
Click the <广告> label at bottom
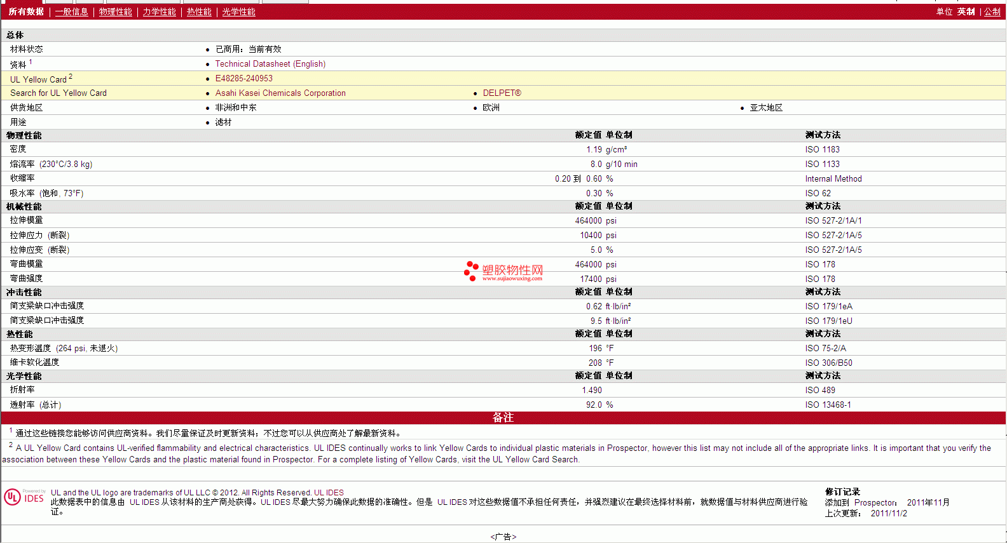503,537
